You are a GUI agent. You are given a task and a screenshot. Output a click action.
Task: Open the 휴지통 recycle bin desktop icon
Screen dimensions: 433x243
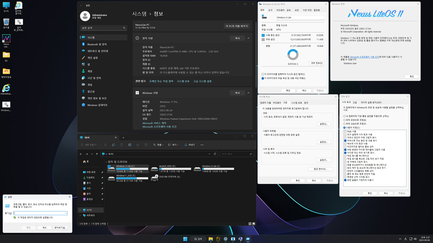pyautogui.click(x=6, y=23)
